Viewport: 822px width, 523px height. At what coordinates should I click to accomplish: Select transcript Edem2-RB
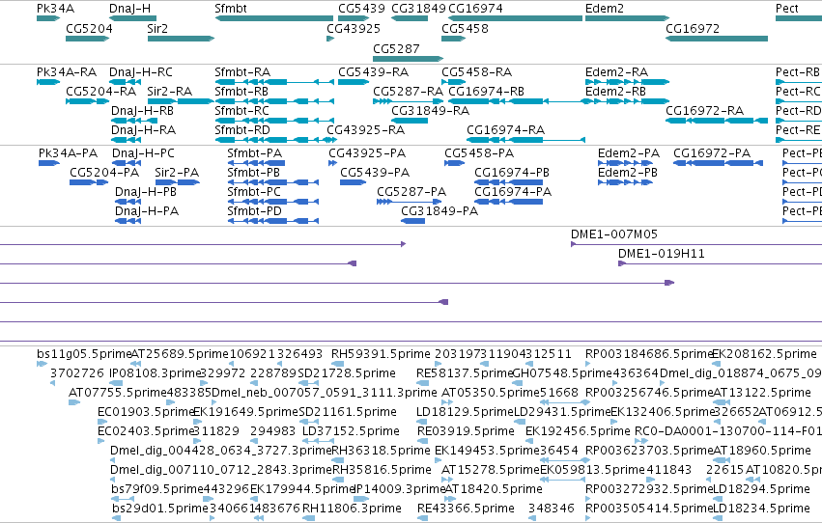click(x=627, y=101)
